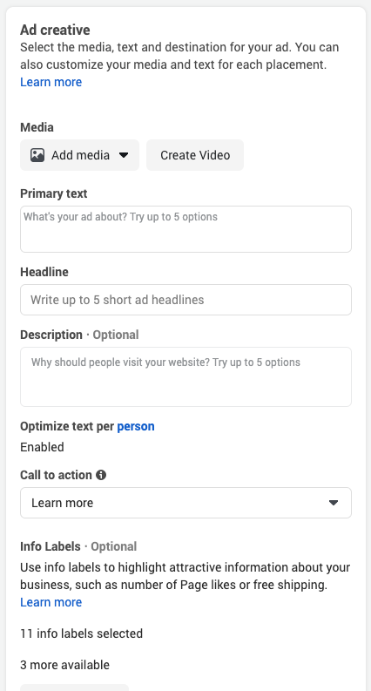Open the Add media dropdown caret

(x=124, y=155)
